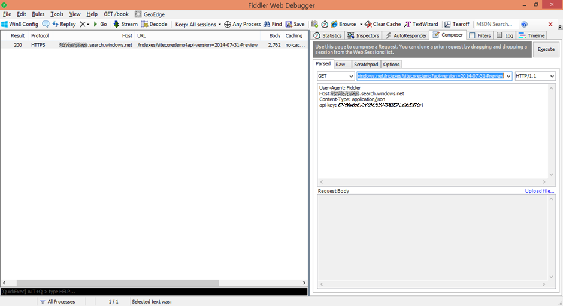Click the Upload file link

(x=539, y=191)
